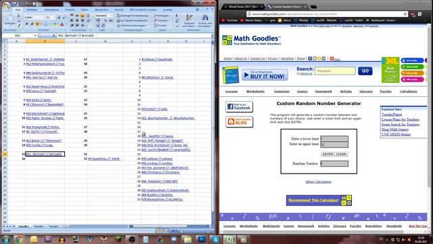The width and height of the screenshot is (433, 244).
Task: Open the Other Calculators link
Action: click(x=318, y=182)
